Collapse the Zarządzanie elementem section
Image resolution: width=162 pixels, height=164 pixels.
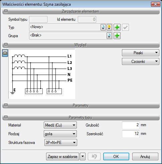(6, 11)
